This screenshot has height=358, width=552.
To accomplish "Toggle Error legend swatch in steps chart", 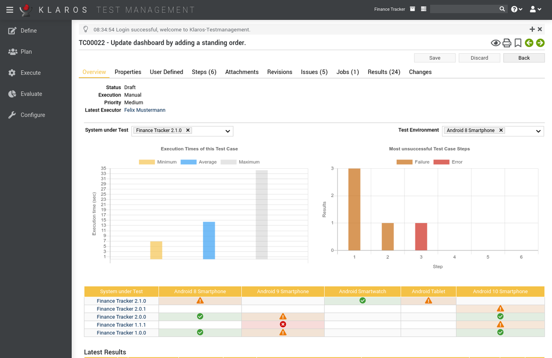I will 442,162.
